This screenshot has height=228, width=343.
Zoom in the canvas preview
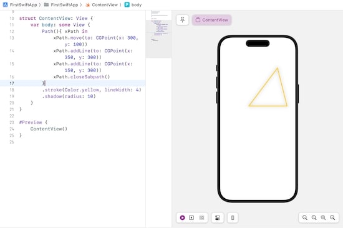(x=332, y=217)
